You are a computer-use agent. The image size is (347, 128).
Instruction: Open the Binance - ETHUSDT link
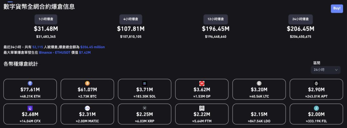point(54,53)
